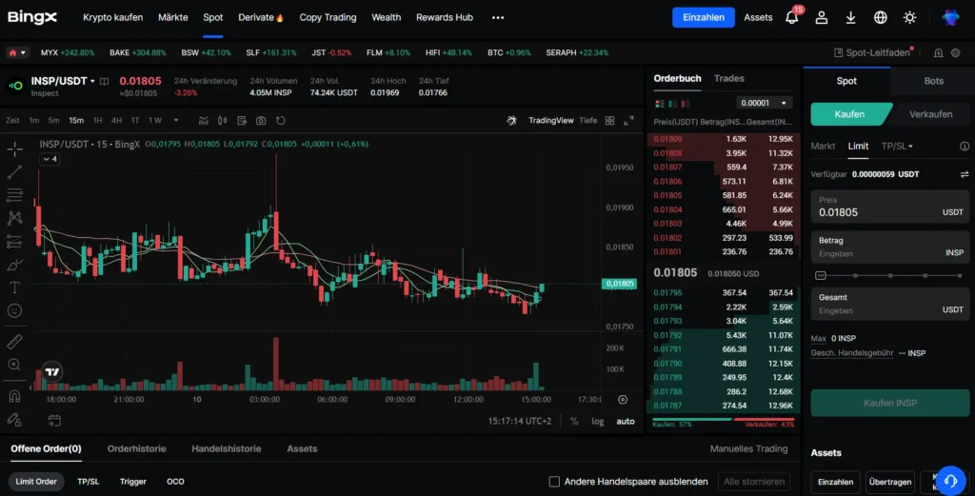Click the blue Einzahlen button
This screenshot has width=975, height=496.
[704, 17]
